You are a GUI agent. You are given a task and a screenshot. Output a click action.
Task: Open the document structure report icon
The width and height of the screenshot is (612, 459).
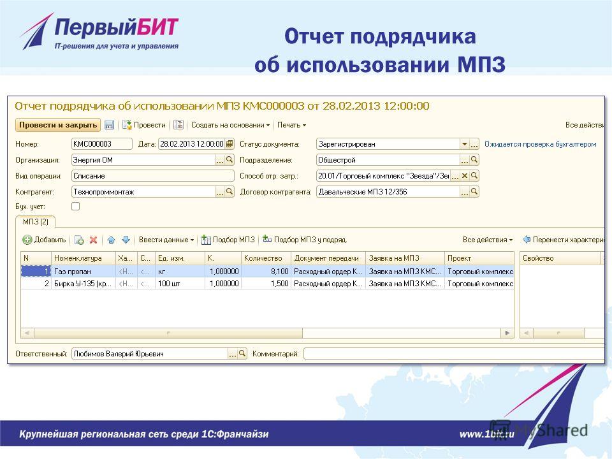(x=178, y=125)
